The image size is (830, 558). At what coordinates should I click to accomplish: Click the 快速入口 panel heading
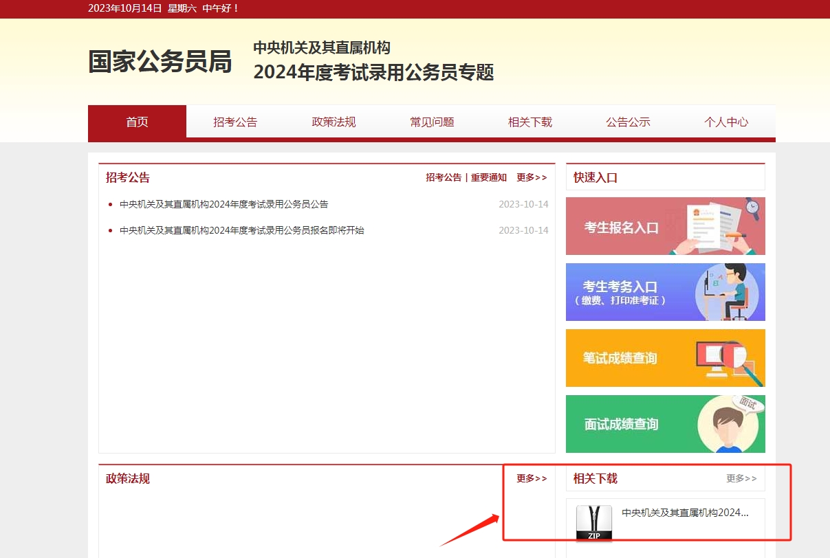pos(596,177)
